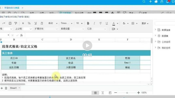This screenshot has width=175, height=98.
Task: Apply currency format with yen icon
Action: pos(23,23)
